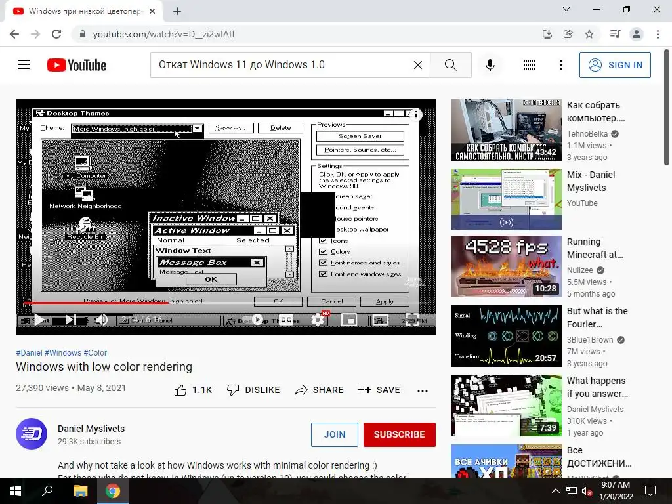
Task: Open the 3Blue1Brown channel name
Action: 590,340
